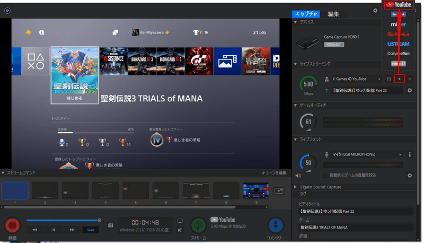Click the stream title field beside the T icon
The width and height of the screenshot is (424, 243).
pyautogui.click(x=367, y=90)
